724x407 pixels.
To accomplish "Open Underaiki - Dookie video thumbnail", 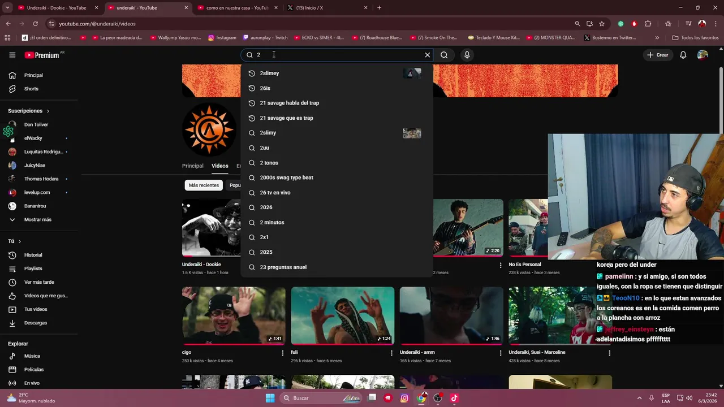I will coord(212,227).
